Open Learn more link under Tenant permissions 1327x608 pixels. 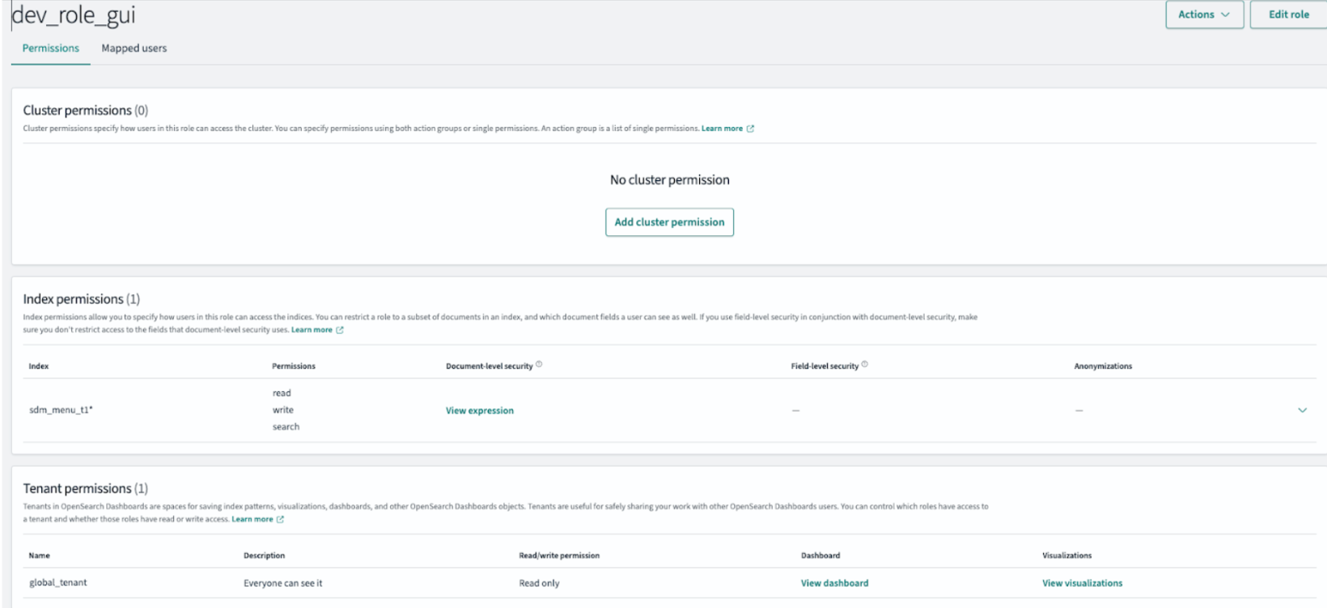coord(252,519)
